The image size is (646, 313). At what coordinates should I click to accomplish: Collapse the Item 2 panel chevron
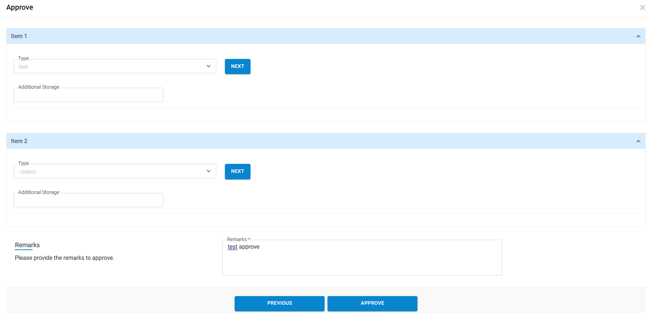tap(638, 141)
